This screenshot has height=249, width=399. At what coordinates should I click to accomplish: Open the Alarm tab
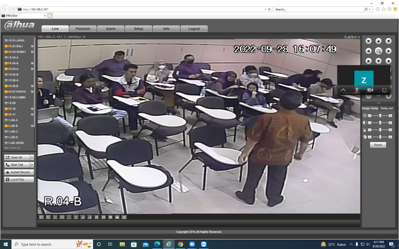click(x=111, y=29)
